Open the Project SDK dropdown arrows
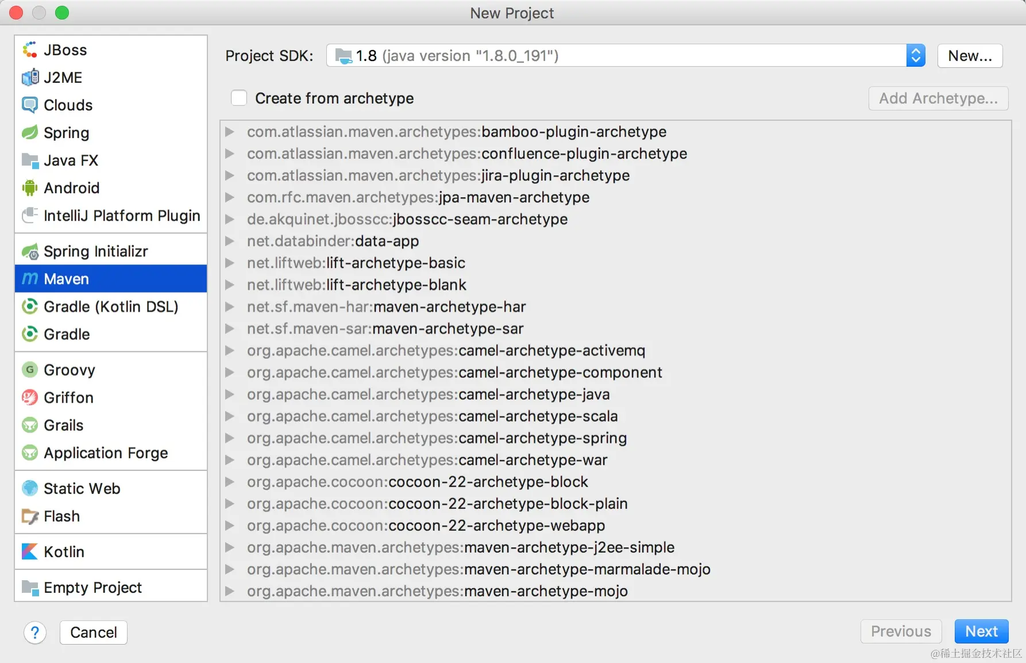The height and width of the screenshot is (663, 1026). point(916,56)
